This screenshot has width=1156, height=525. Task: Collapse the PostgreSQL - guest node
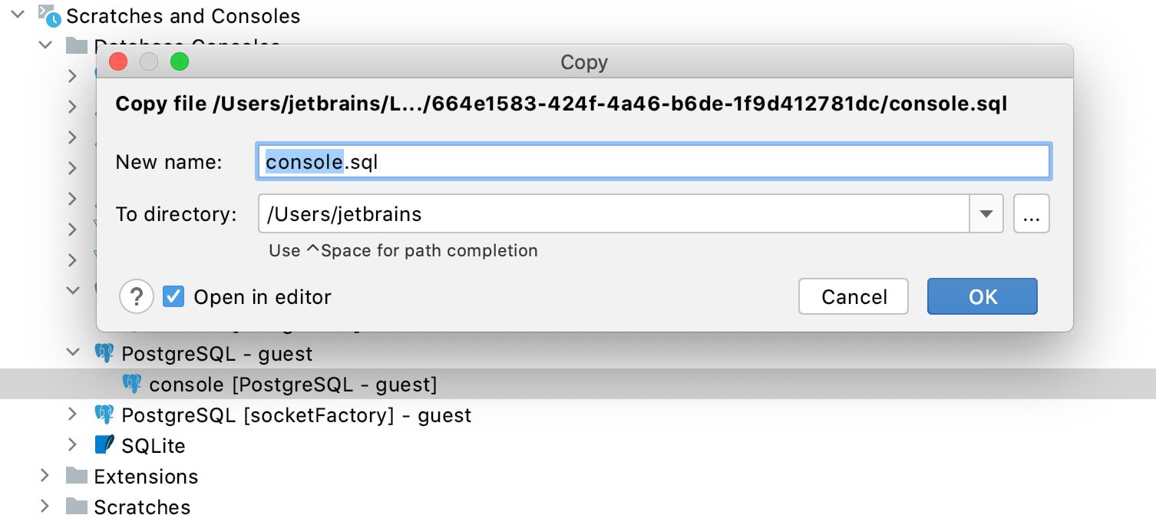pyautogui.click(x=73, y=352)
